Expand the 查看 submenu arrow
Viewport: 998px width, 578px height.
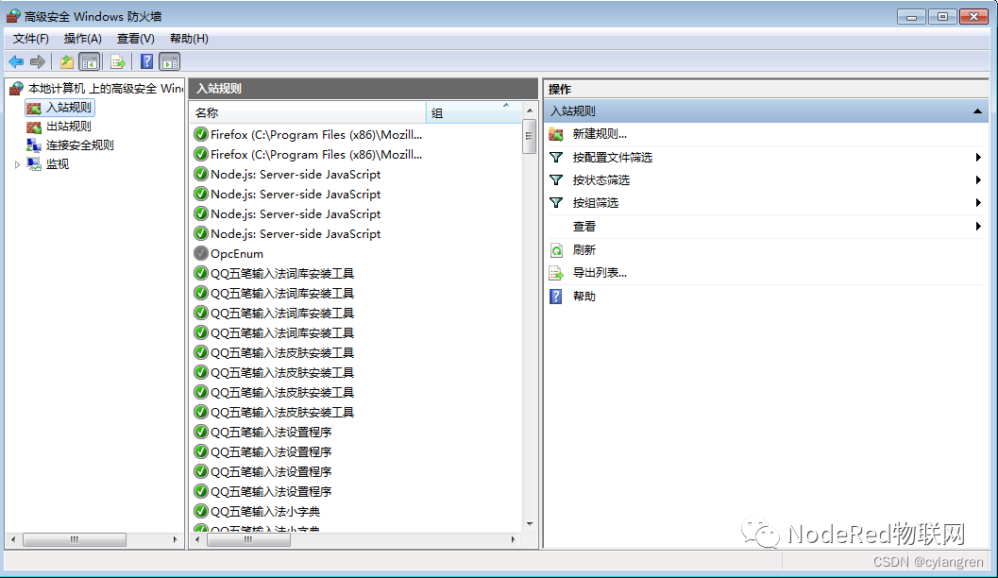[x=978, y=226]
